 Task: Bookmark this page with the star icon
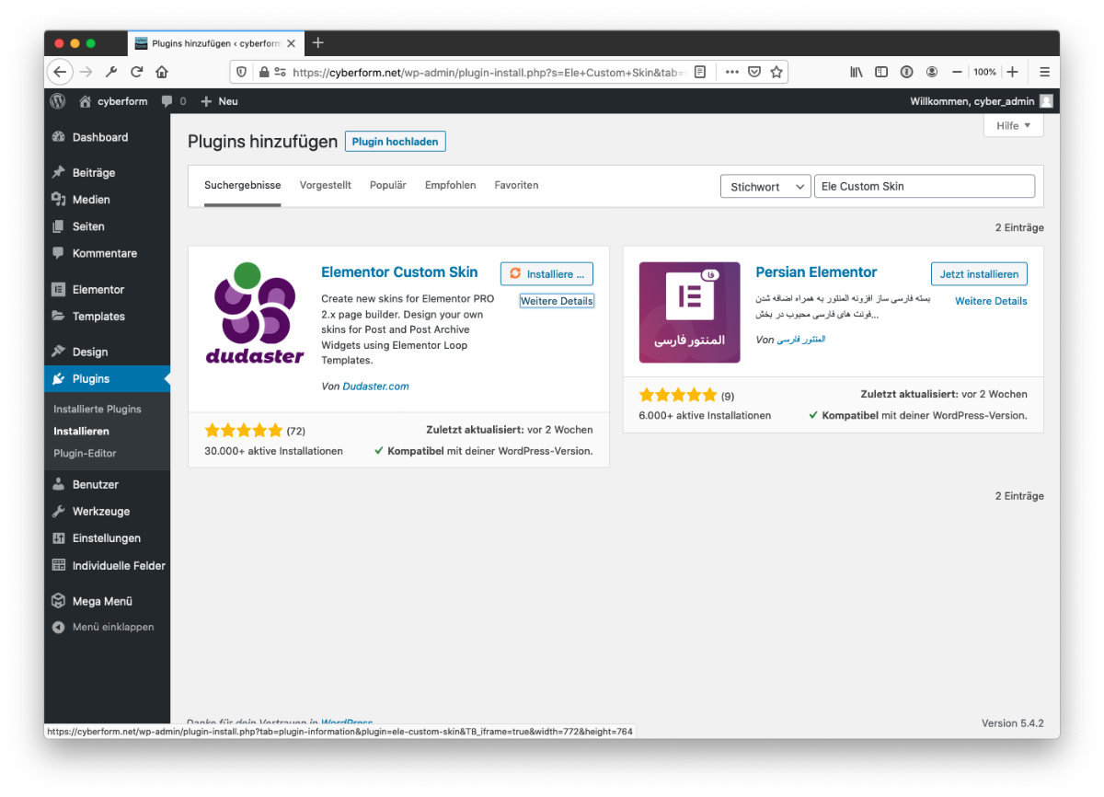click(776, 72)
